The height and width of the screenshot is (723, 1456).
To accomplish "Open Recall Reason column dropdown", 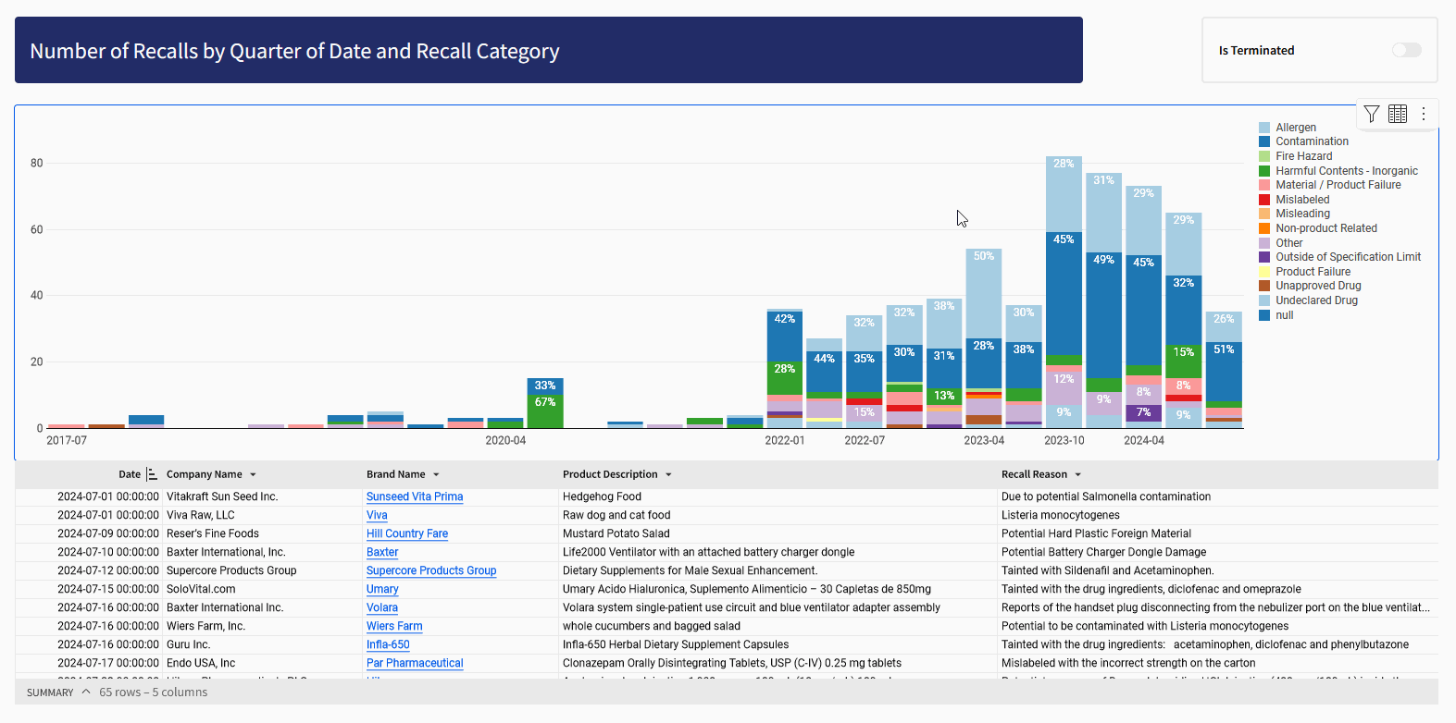I will coord(1077,475).
